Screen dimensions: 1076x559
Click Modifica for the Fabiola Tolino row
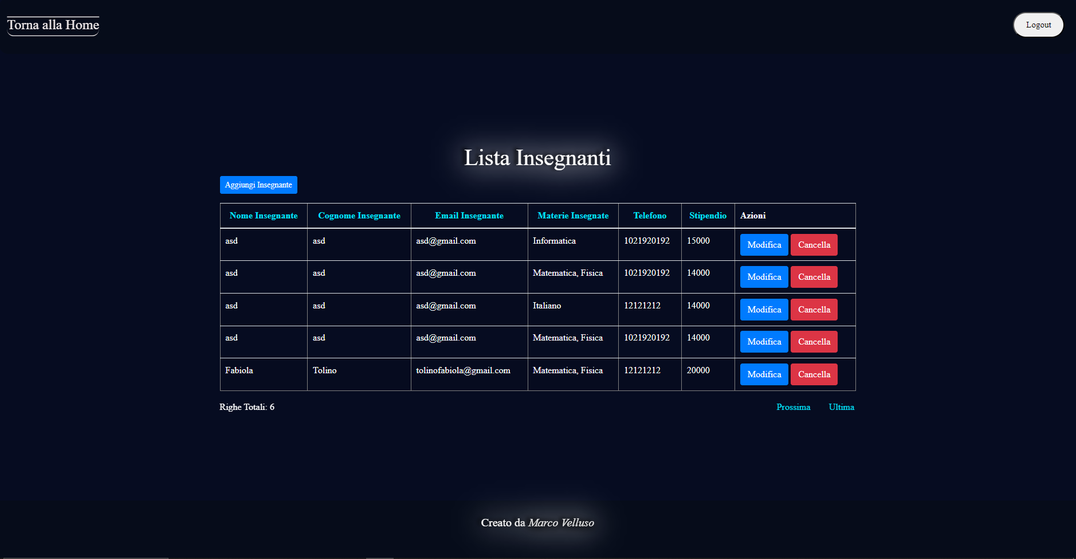pos(764,374)
